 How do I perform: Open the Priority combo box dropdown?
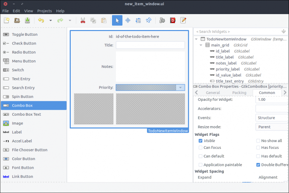point(180,87)
